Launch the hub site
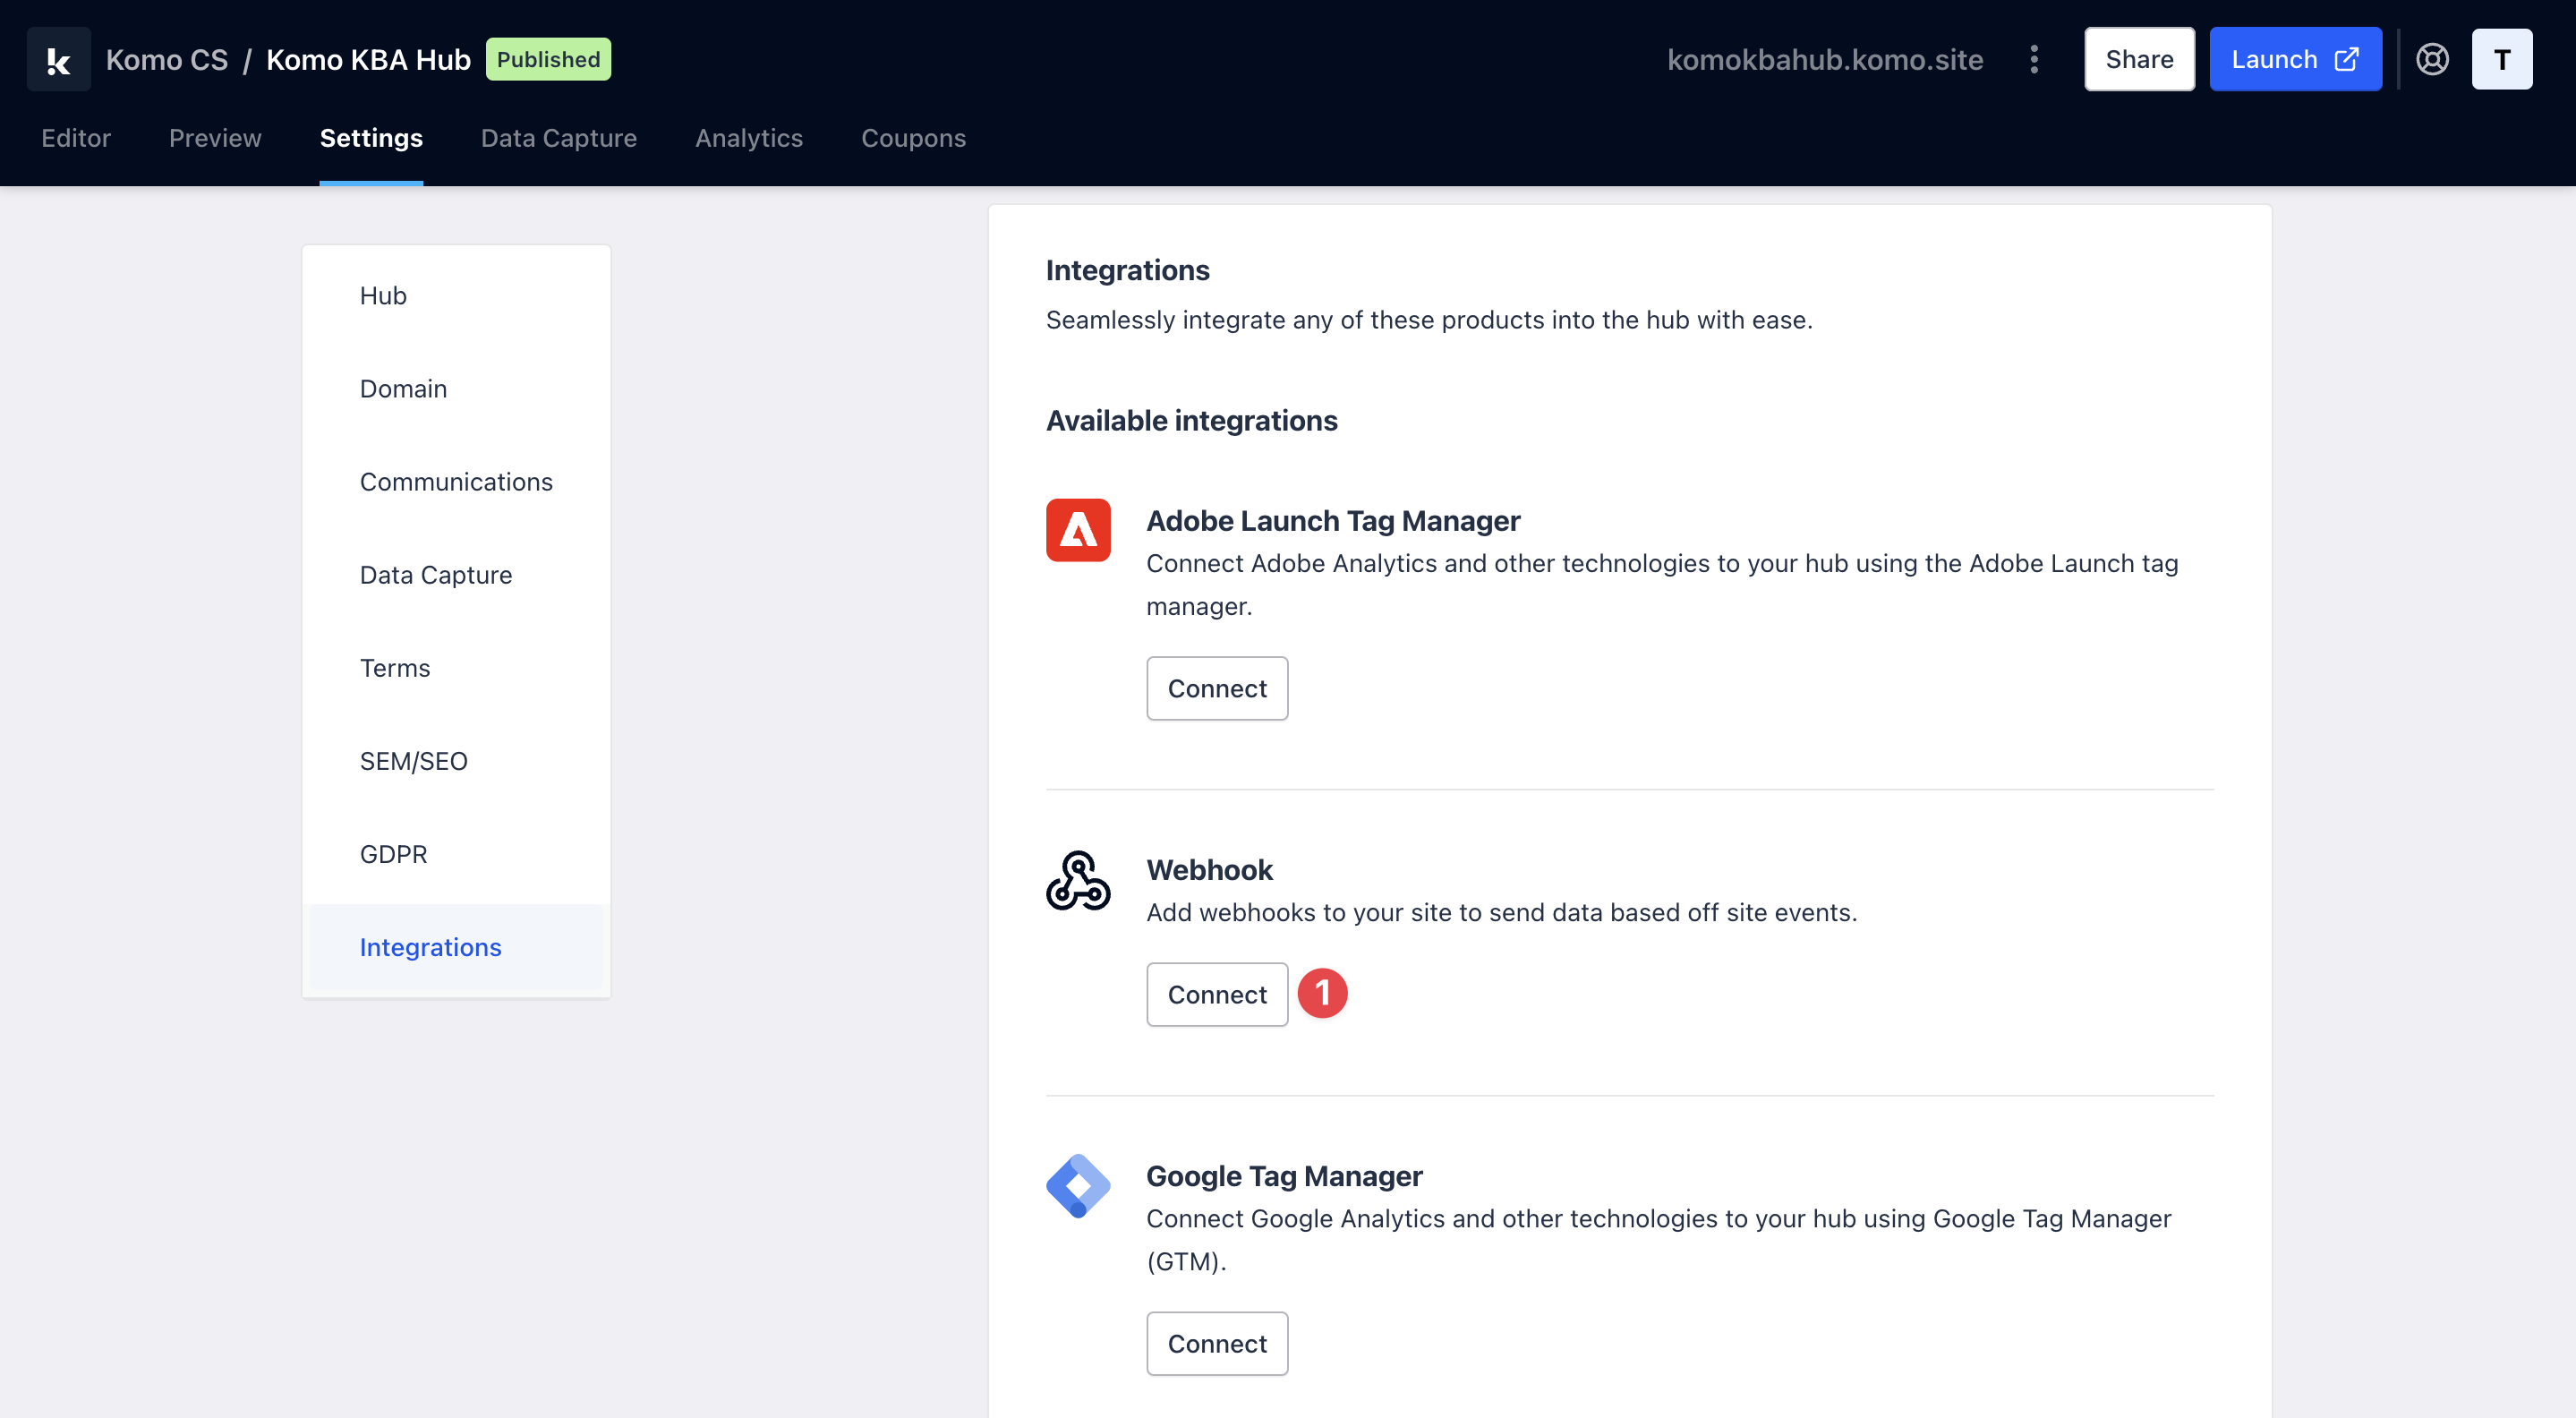Viewport: 2576px width, 1418px height. tap(2295, 60)
